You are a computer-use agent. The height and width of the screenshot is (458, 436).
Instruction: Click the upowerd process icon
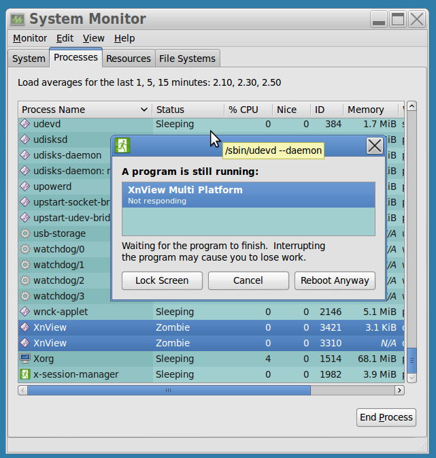(x=24, y=186)
